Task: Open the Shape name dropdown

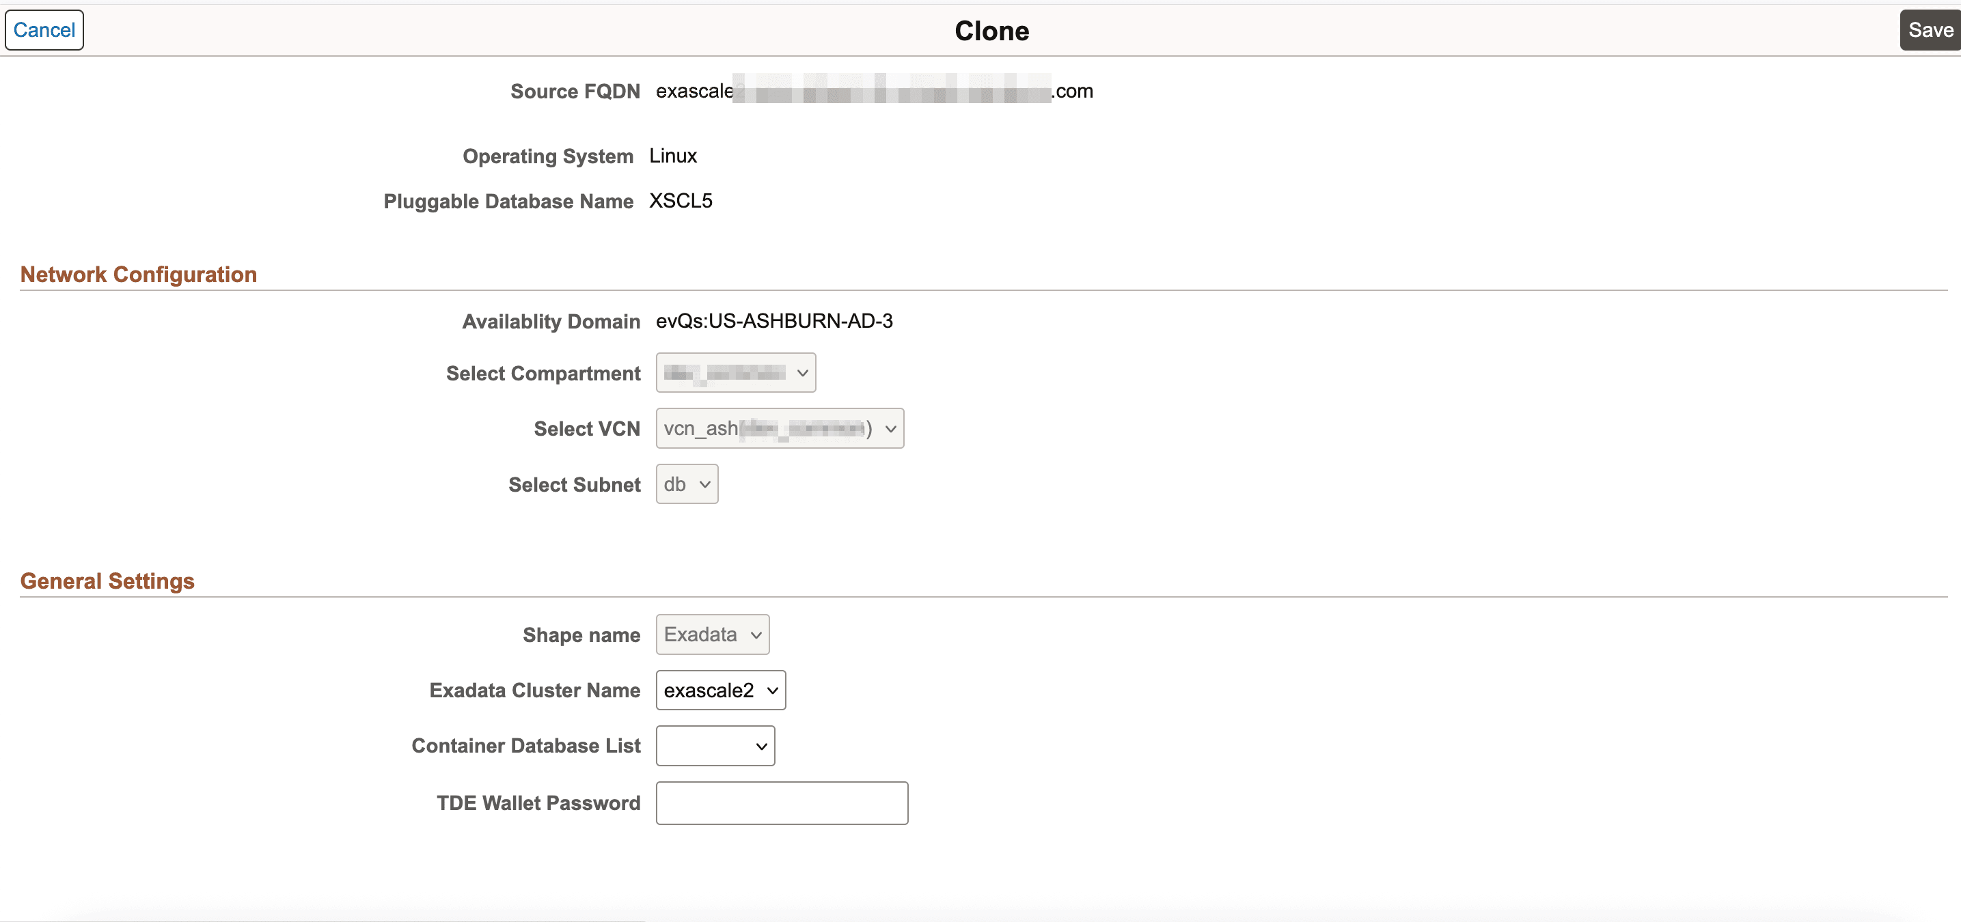Action: click(711, 634)
